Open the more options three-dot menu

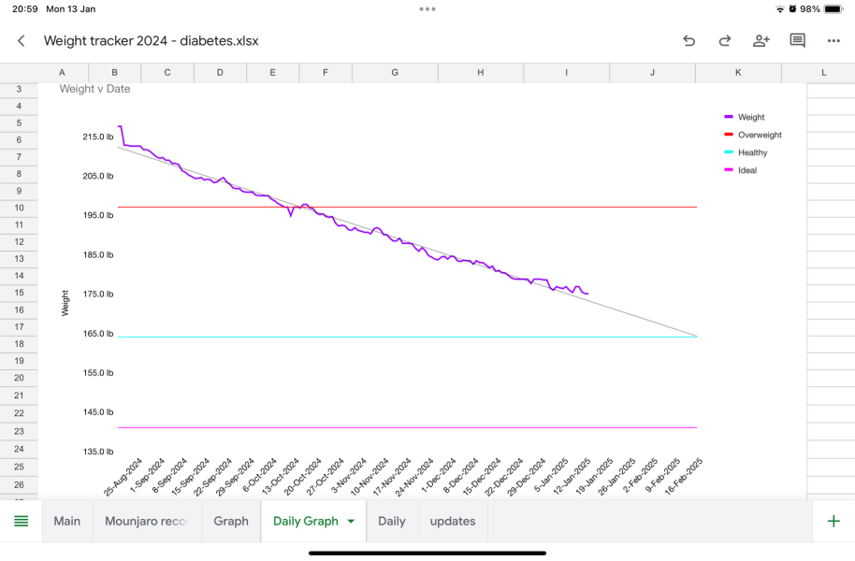click(833, 41)
